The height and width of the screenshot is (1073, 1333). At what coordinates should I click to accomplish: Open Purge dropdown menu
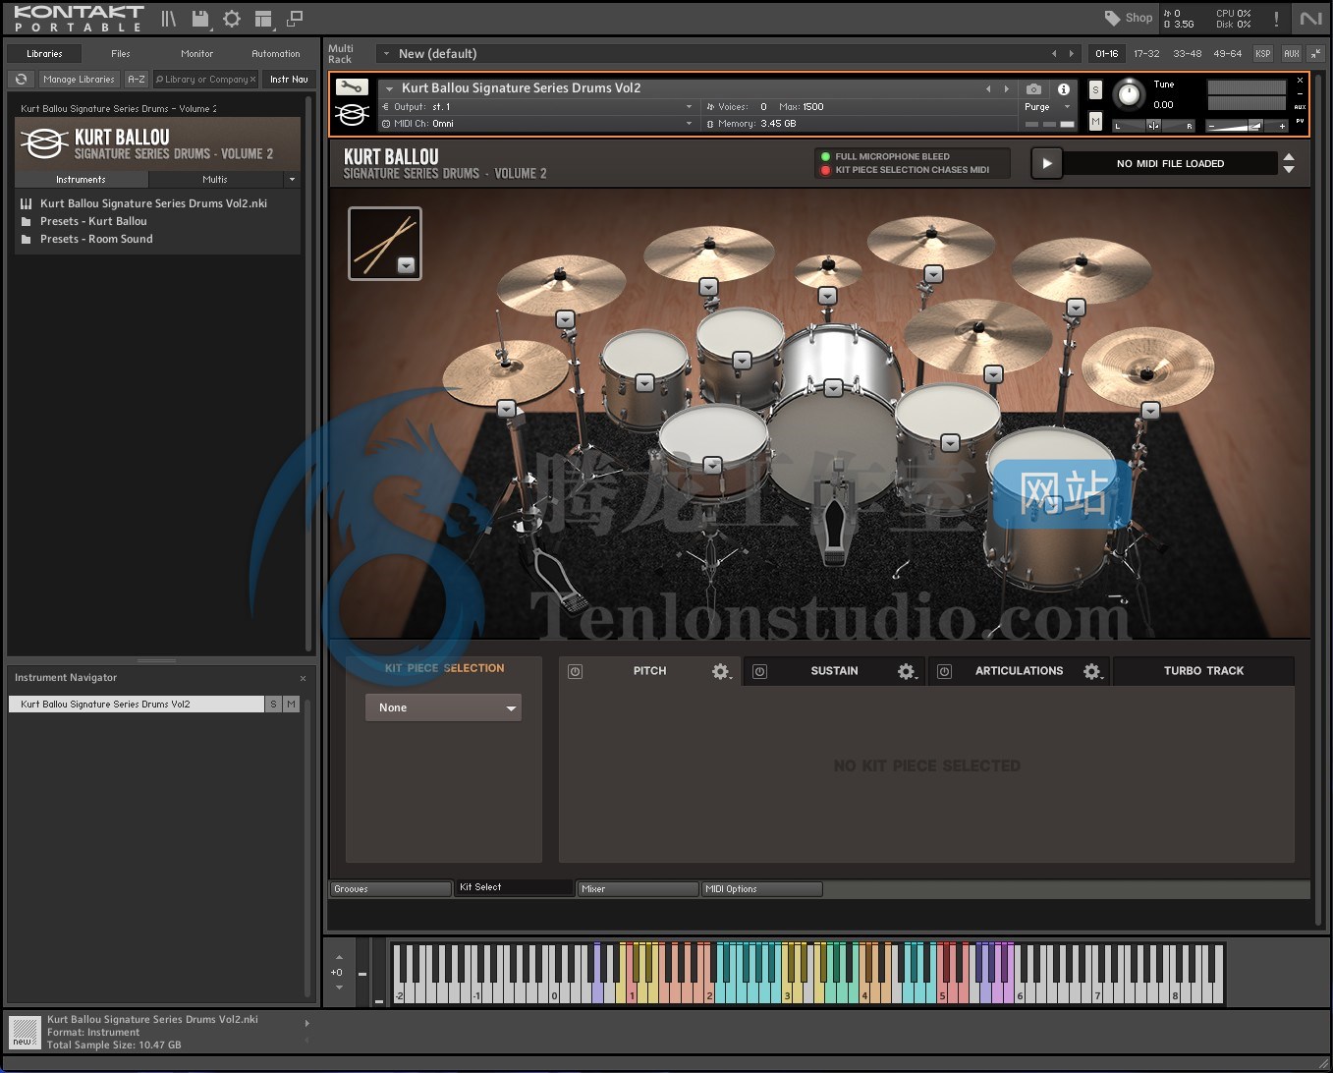click(x=1047, y=107)
